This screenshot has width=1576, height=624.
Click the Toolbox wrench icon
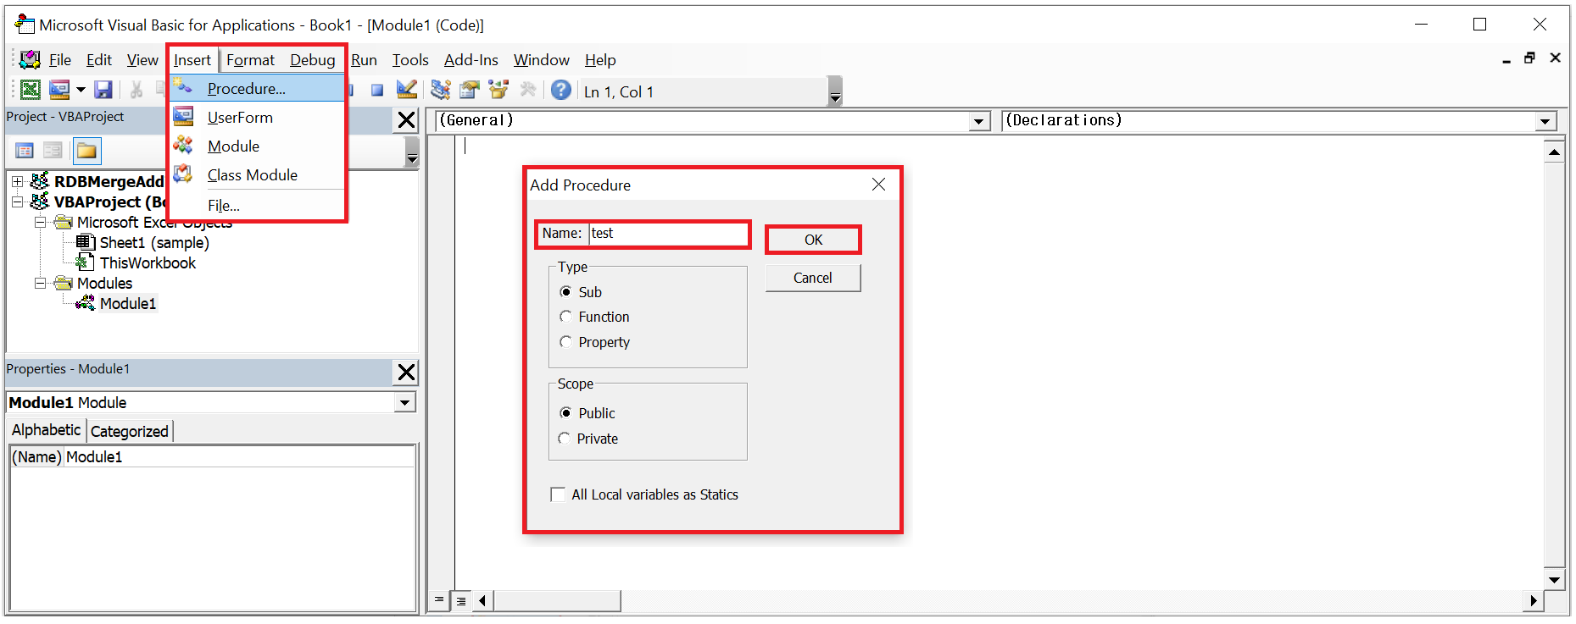[x=527, y=90]
